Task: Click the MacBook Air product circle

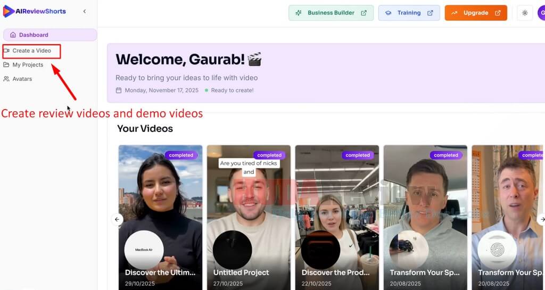Action: pos(144,250)
